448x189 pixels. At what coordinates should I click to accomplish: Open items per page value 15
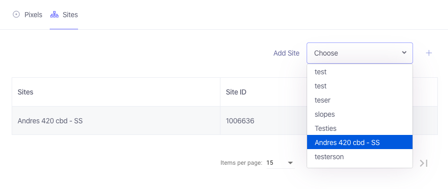pyautogui.click(x=280, y=163)
